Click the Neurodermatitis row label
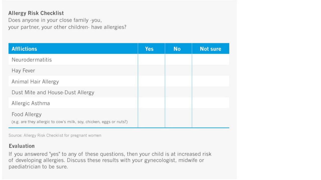This screenshot has width=321, height=180. point(32,60)
